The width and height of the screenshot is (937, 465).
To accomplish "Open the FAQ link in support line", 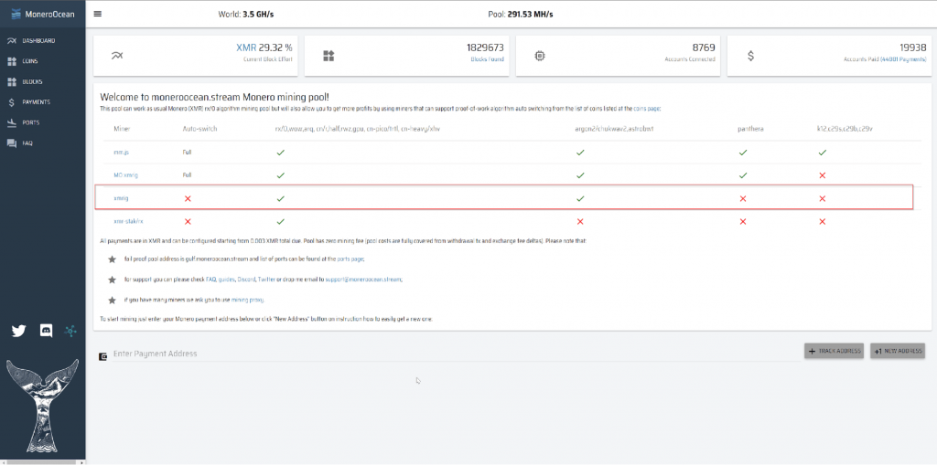I will 210,280.
